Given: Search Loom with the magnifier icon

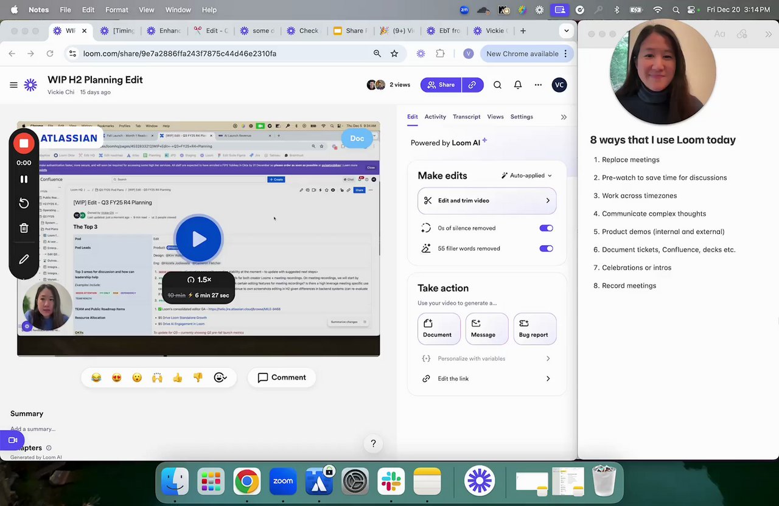Looking at the screenshot, I should click(x=497, y=85).
